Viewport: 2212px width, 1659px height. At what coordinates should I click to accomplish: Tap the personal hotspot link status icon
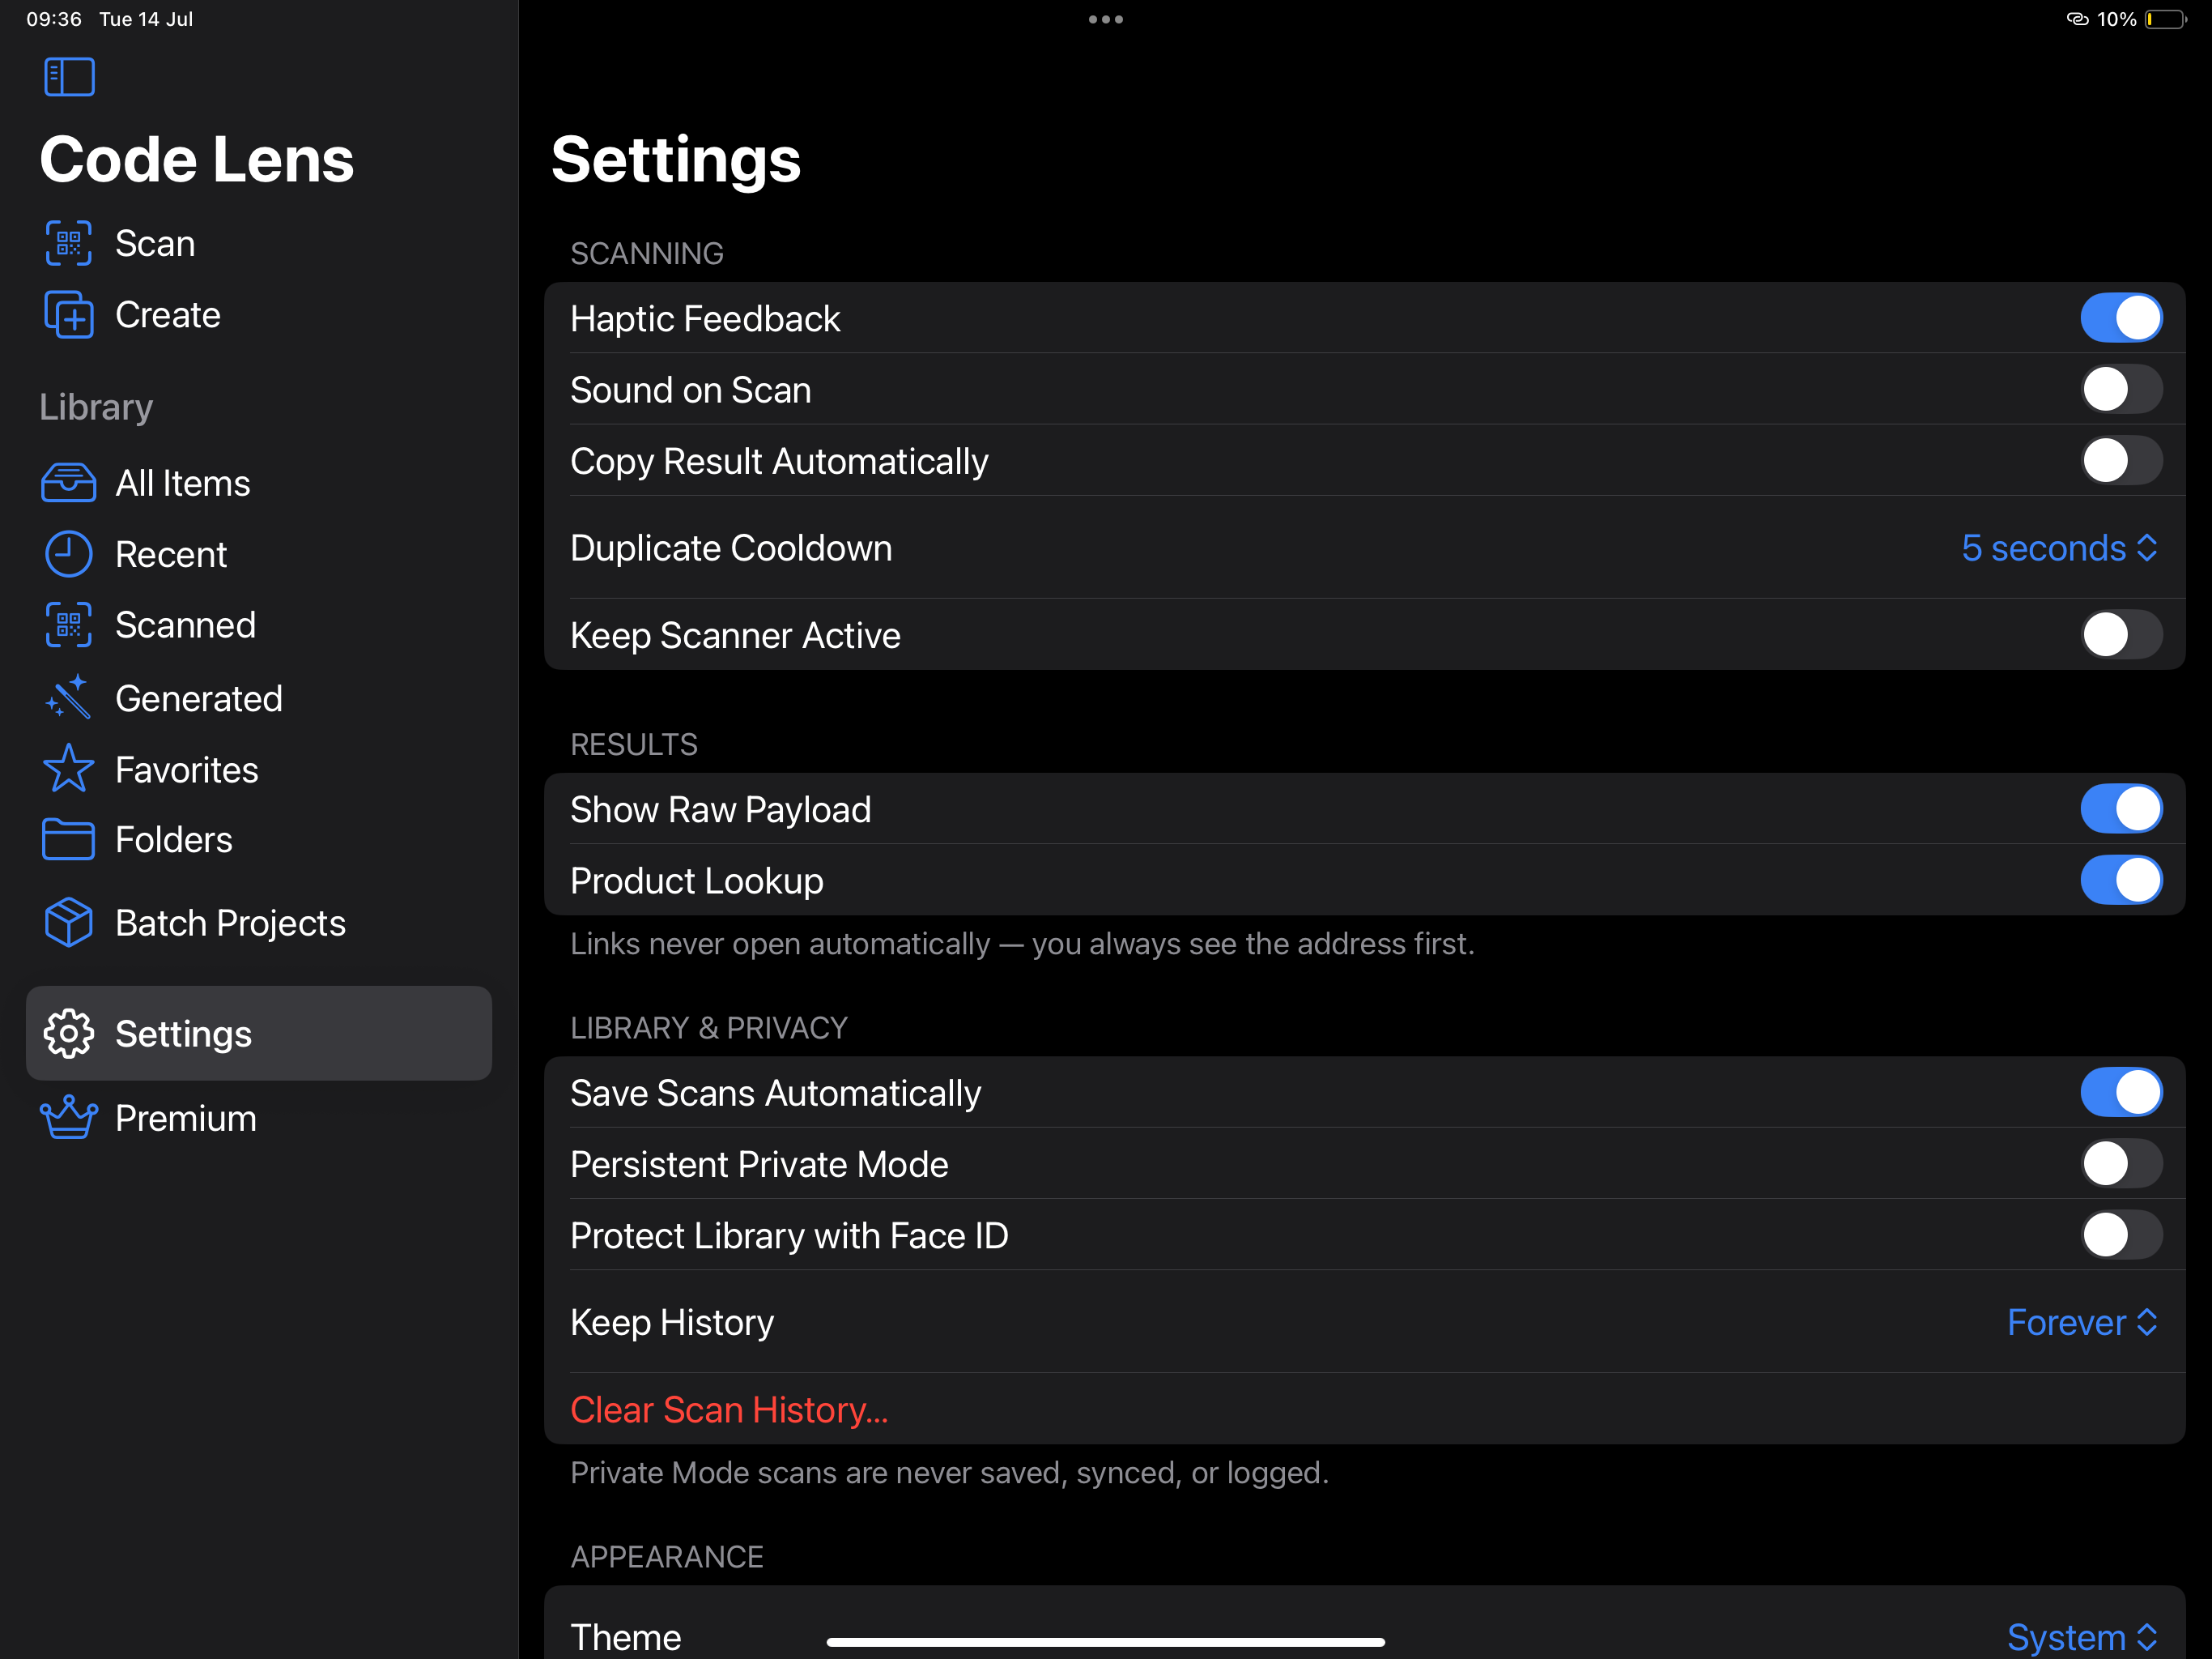2077,19
